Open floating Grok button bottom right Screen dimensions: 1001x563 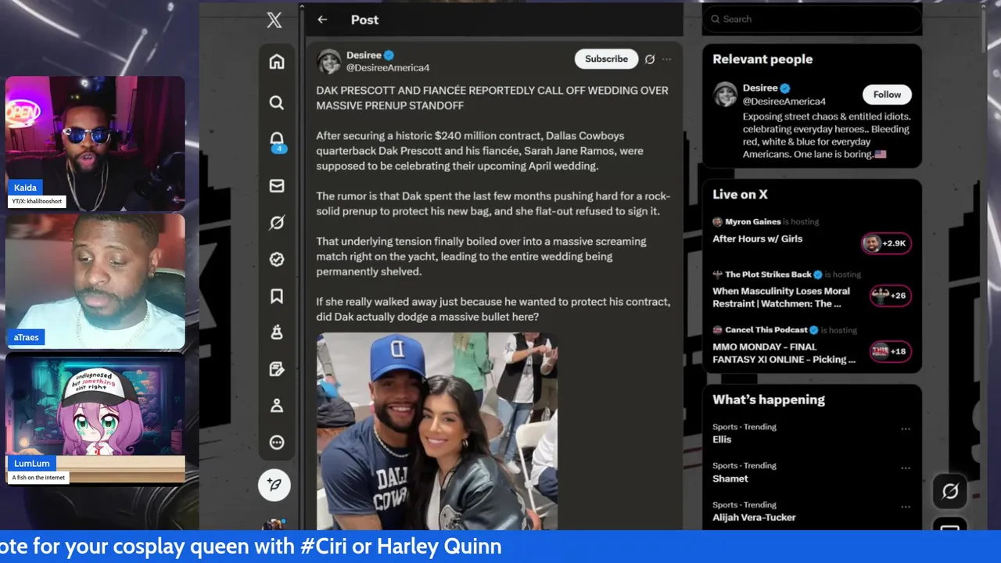tap(950, 491)
